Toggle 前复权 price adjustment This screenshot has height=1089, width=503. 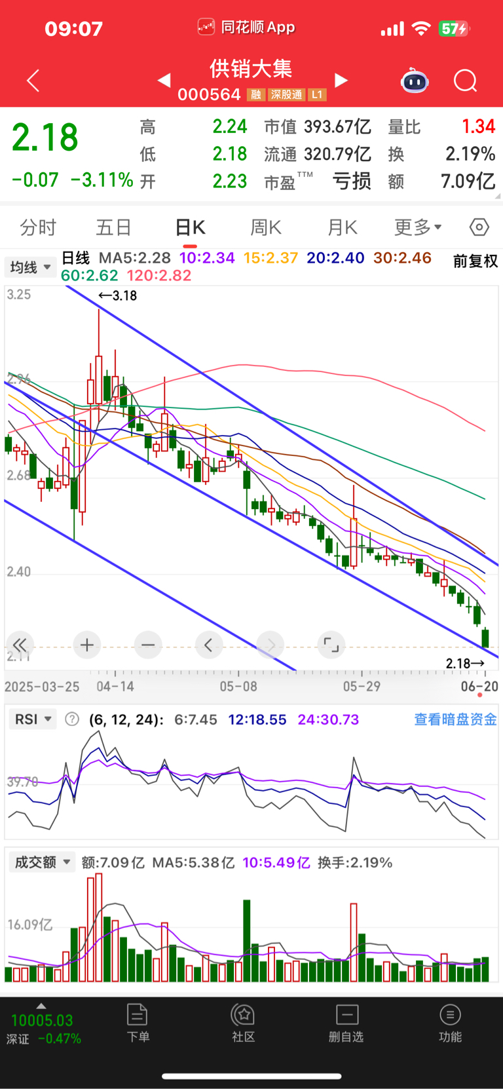(475, 261)
